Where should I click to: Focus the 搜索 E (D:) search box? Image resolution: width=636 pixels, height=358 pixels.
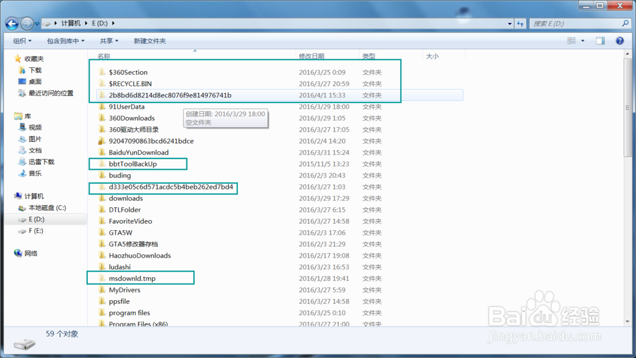[x=575, y=24]
